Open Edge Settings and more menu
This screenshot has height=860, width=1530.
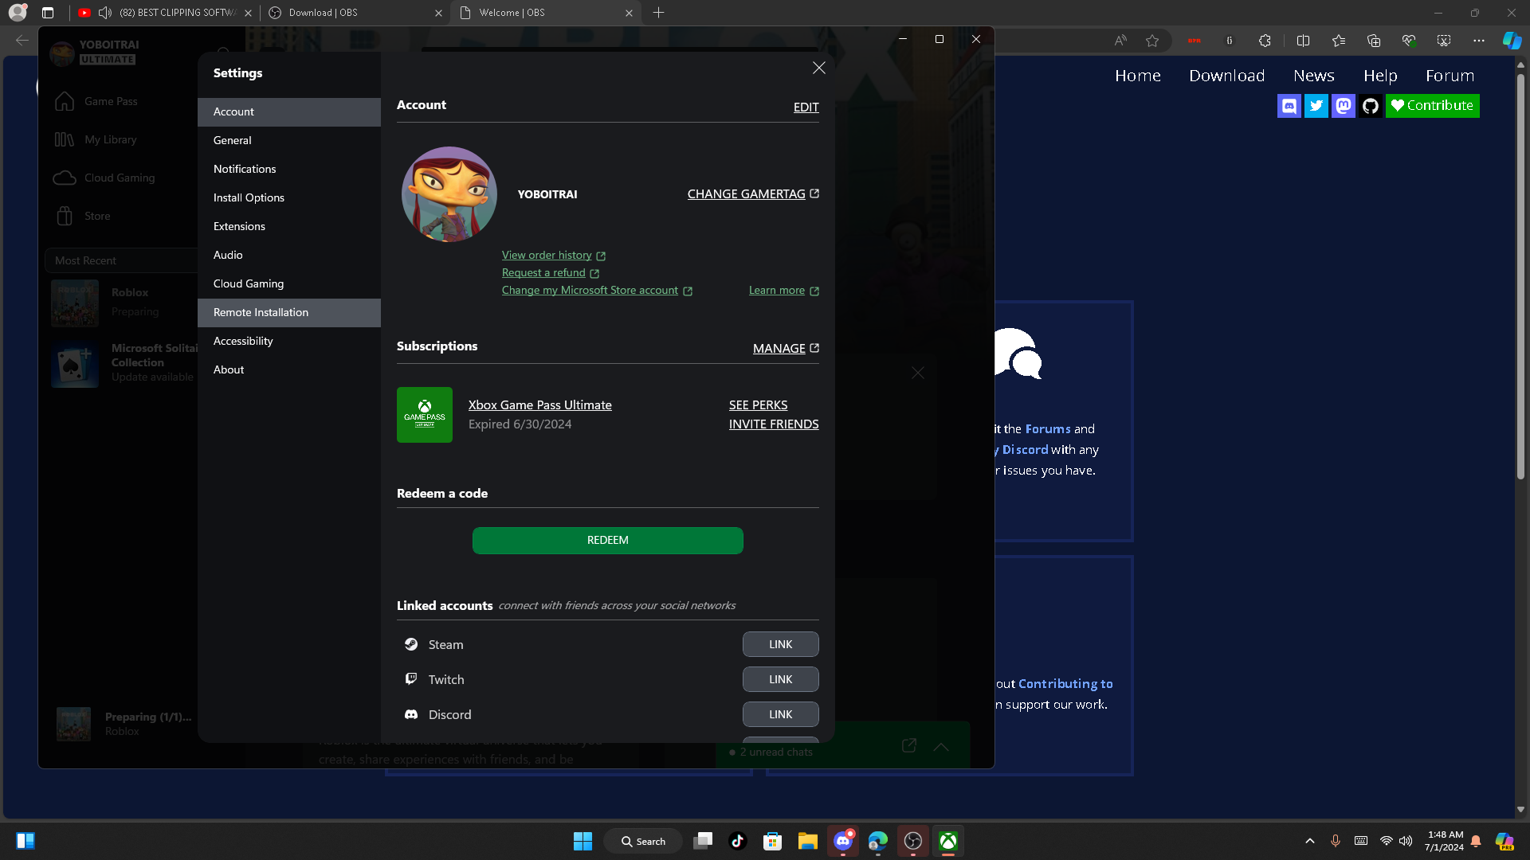point(1479,41)
